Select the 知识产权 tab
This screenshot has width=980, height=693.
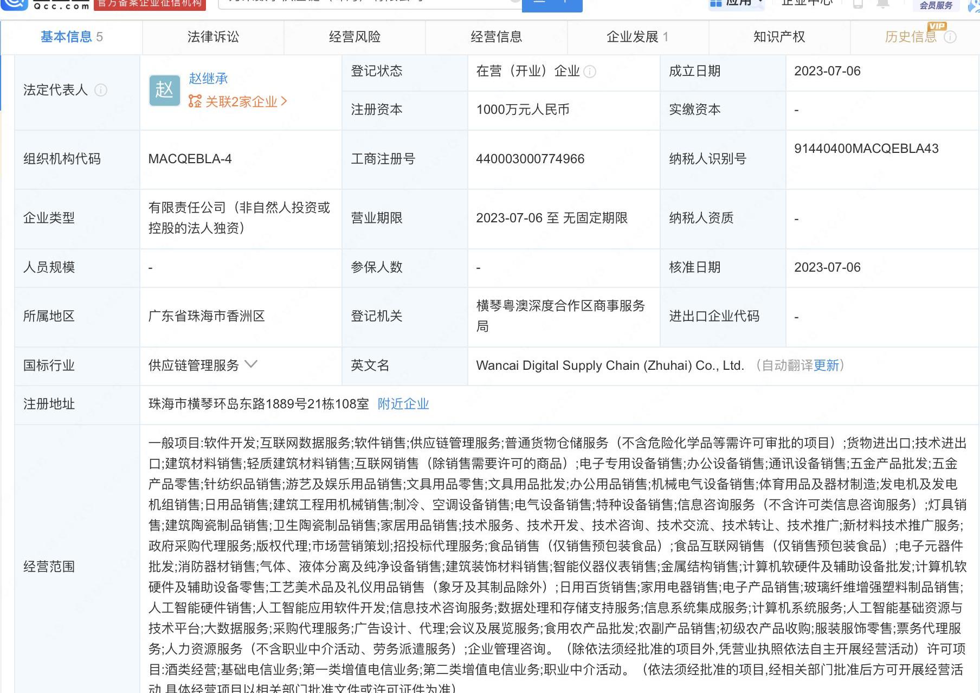pos(779,37)
